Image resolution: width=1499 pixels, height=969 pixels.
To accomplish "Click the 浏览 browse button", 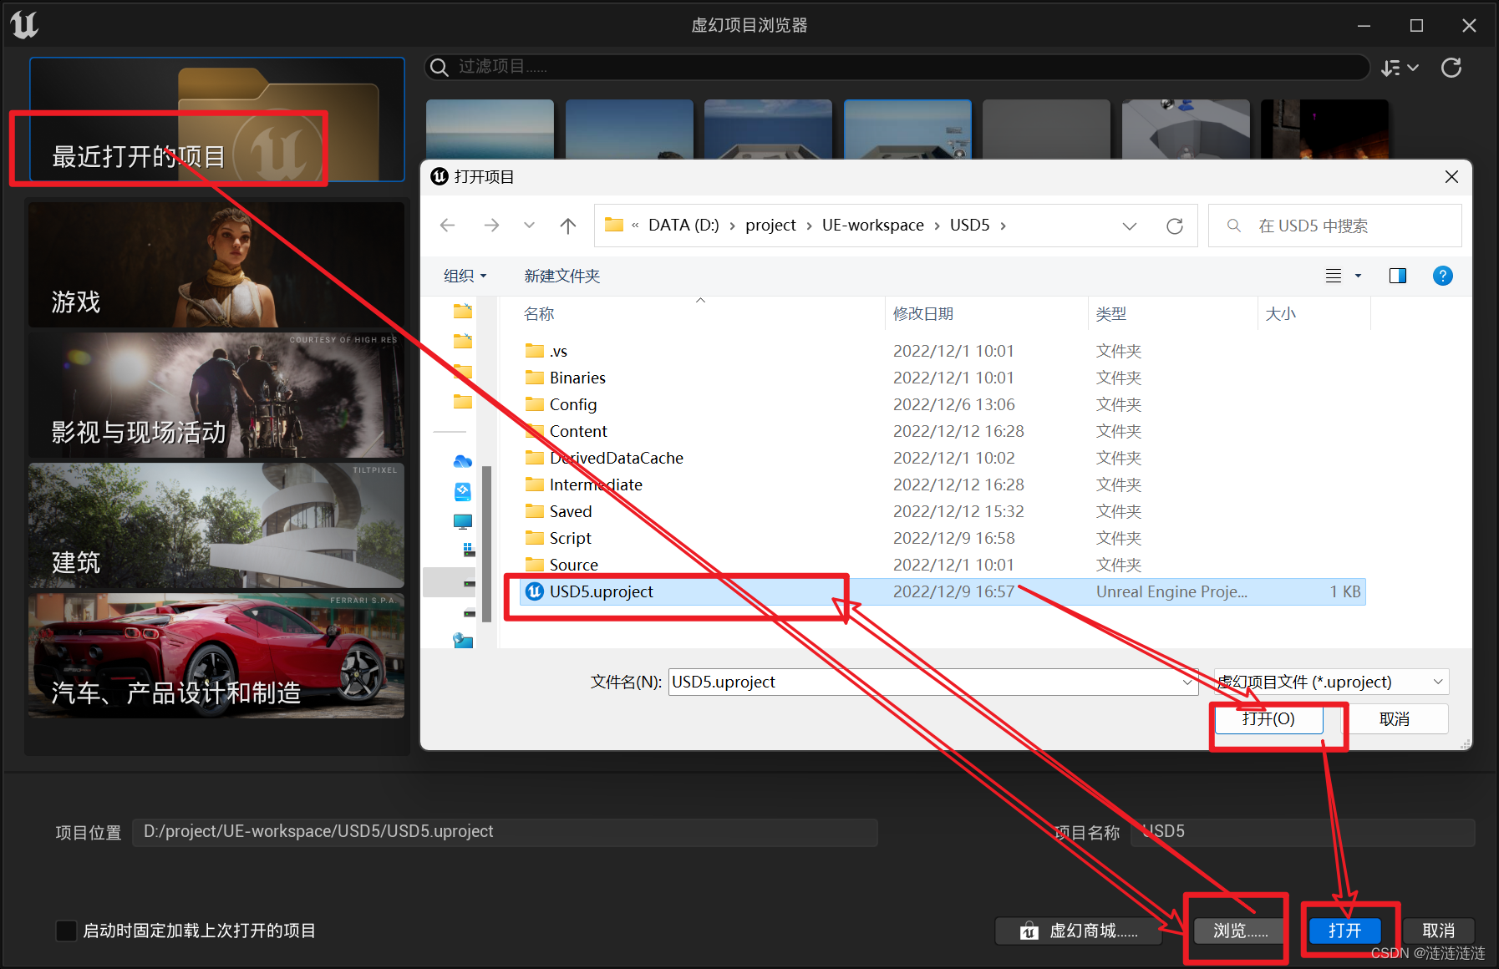I will coord(1241,931).
